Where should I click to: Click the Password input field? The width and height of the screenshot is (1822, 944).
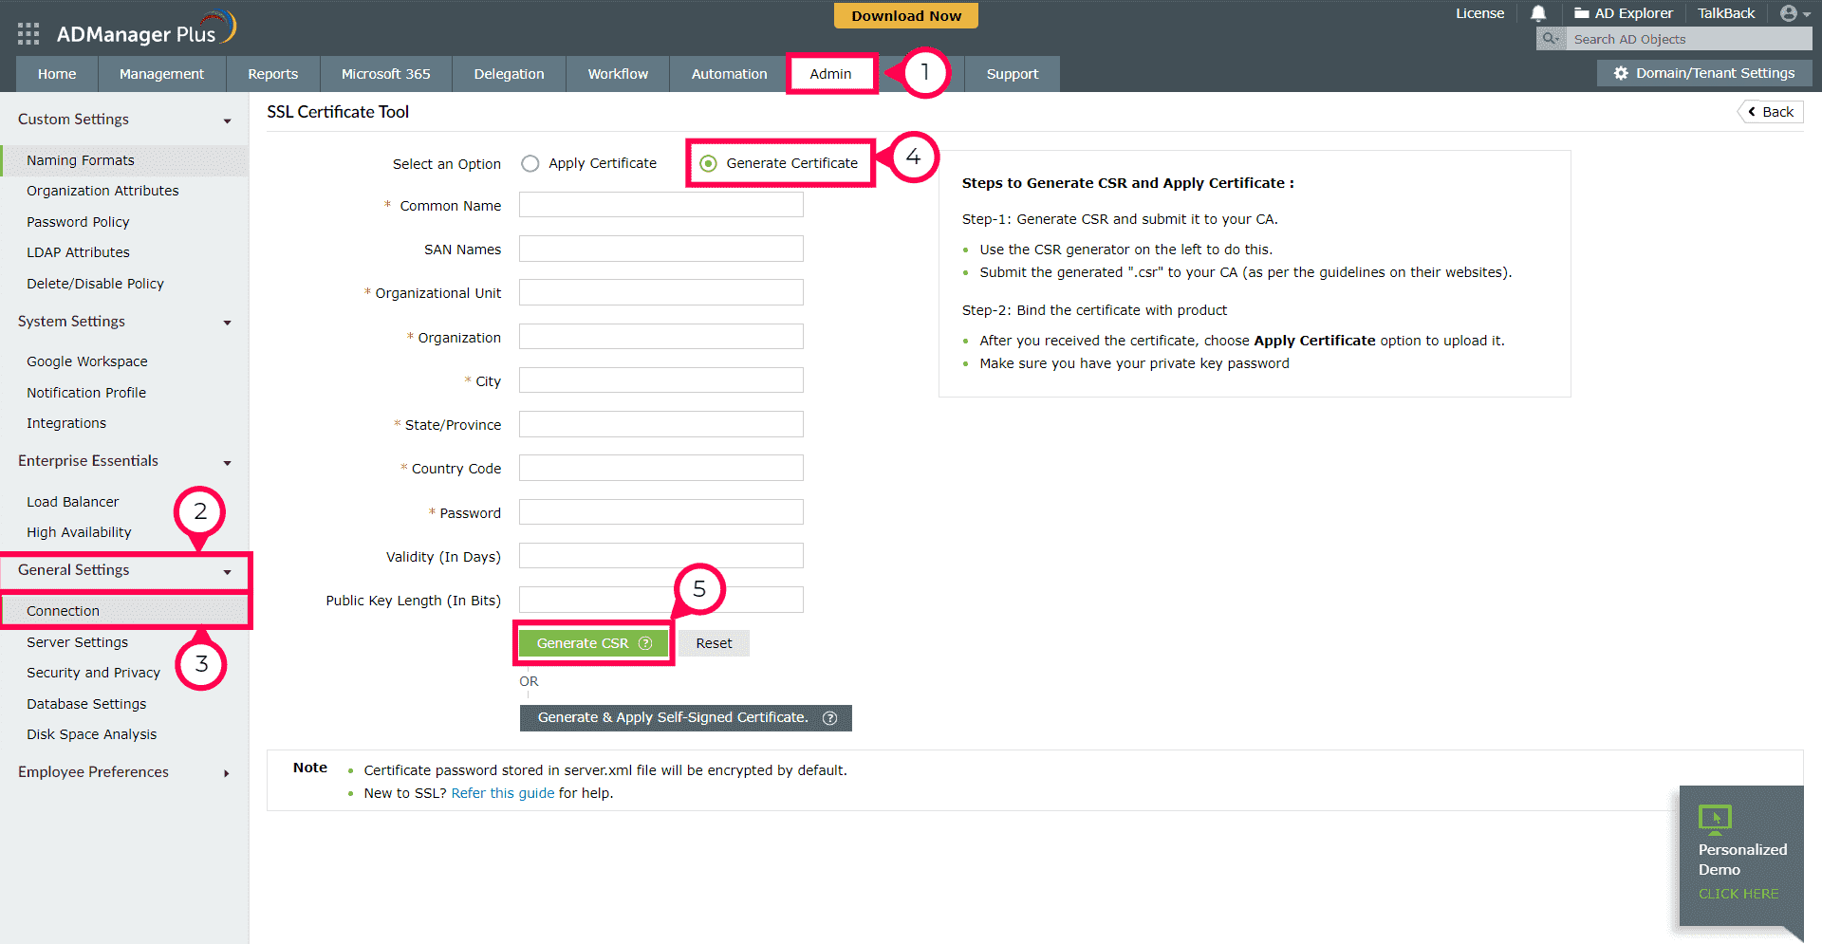(x=661, y=512)
